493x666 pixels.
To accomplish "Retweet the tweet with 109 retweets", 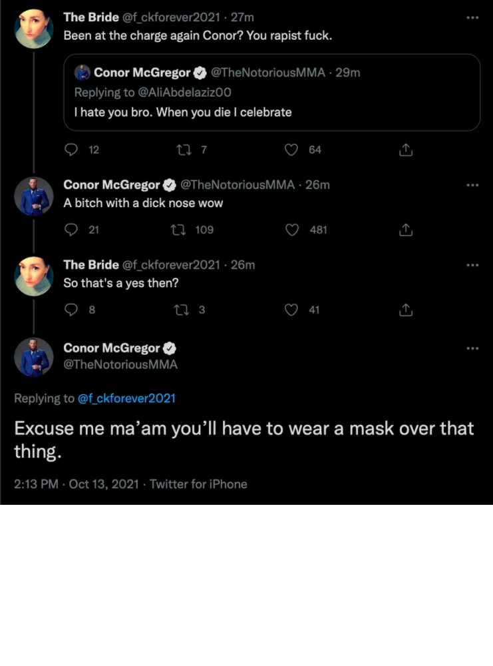I will coord(178,230).
